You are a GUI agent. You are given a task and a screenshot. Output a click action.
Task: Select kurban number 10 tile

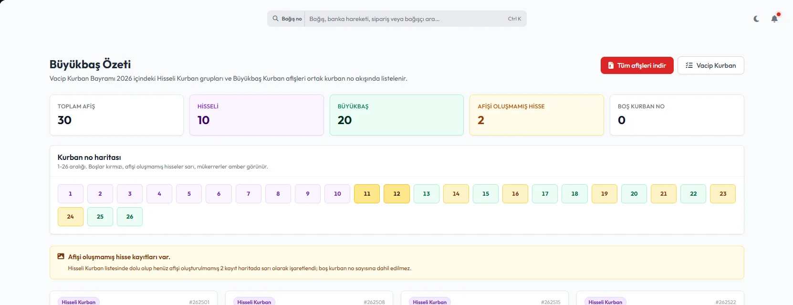[337, 194]
